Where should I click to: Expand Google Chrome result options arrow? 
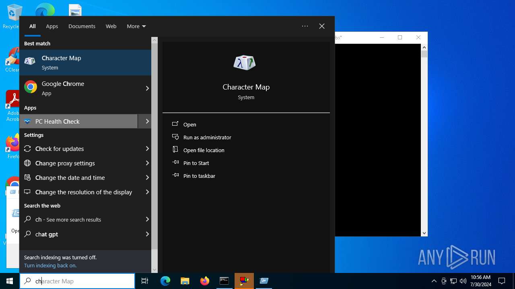[147, 88]
